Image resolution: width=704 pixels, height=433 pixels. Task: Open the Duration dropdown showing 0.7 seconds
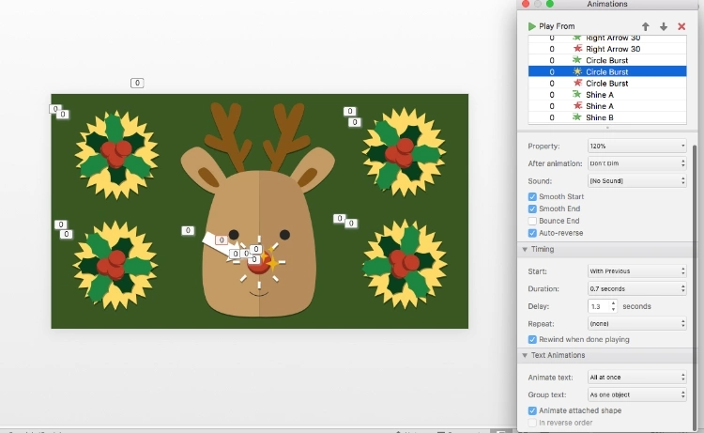coord(636,288)
